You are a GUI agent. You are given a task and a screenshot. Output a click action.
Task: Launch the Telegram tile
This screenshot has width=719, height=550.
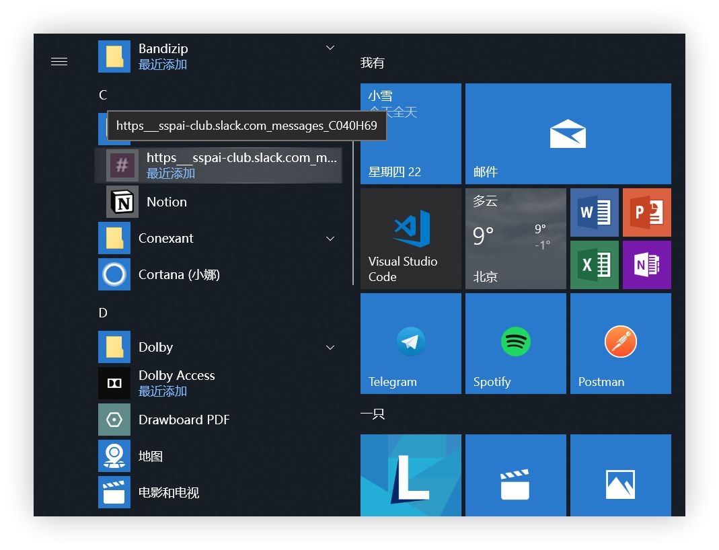[x=411, y=344]
